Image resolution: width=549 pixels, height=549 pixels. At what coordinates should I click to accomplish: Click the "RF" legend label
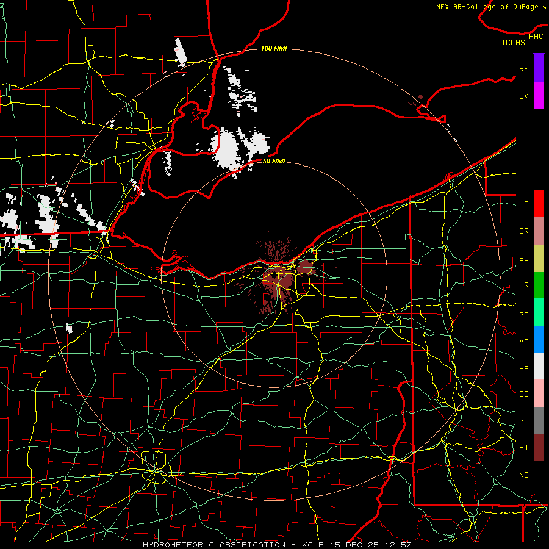click(x=523, y=68)
